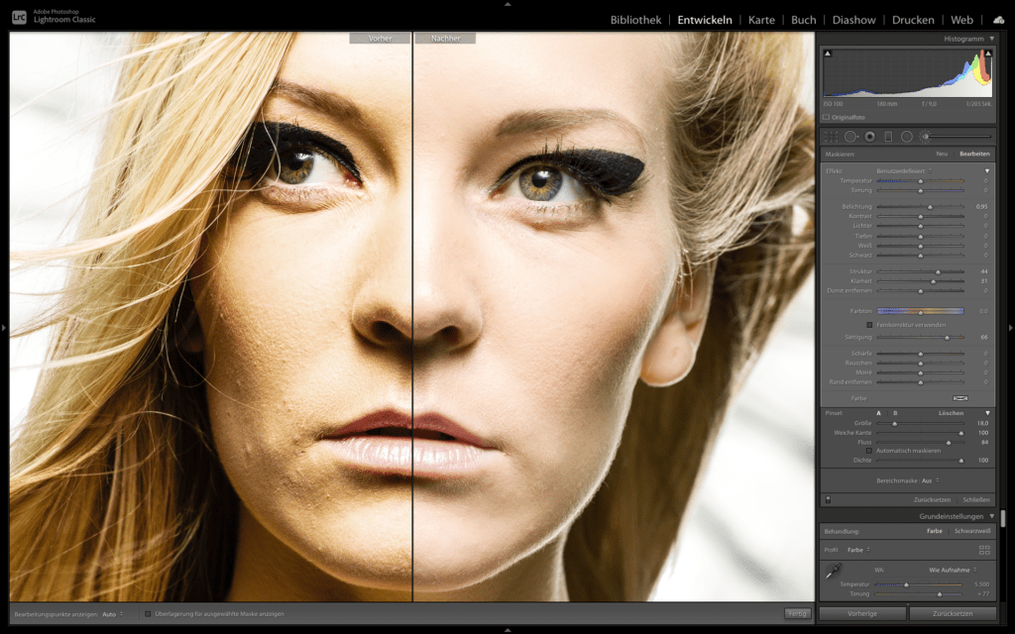Switch to the Entwickeln module
Viewport: 1015px width, 634px height.
(x=705, y=20)
